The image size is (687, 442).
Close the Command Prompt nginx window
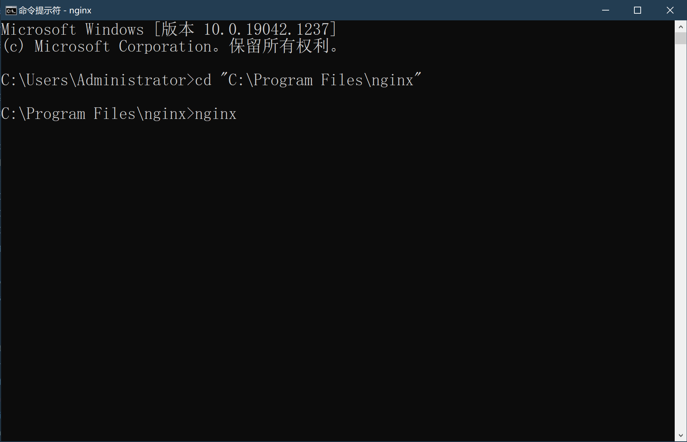point(670,10)
